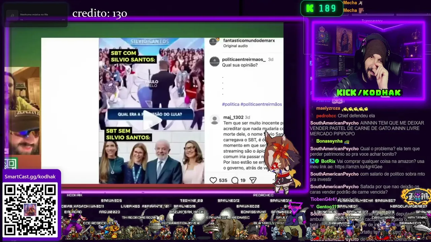Click the streamer webcam feed
The width and height of the screenshot is (431, 242).
[368, 61]
